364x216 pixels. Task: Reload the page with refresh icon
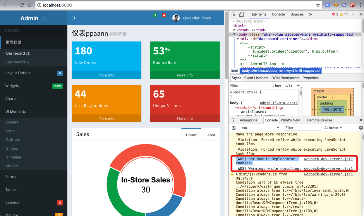(22, 5)
